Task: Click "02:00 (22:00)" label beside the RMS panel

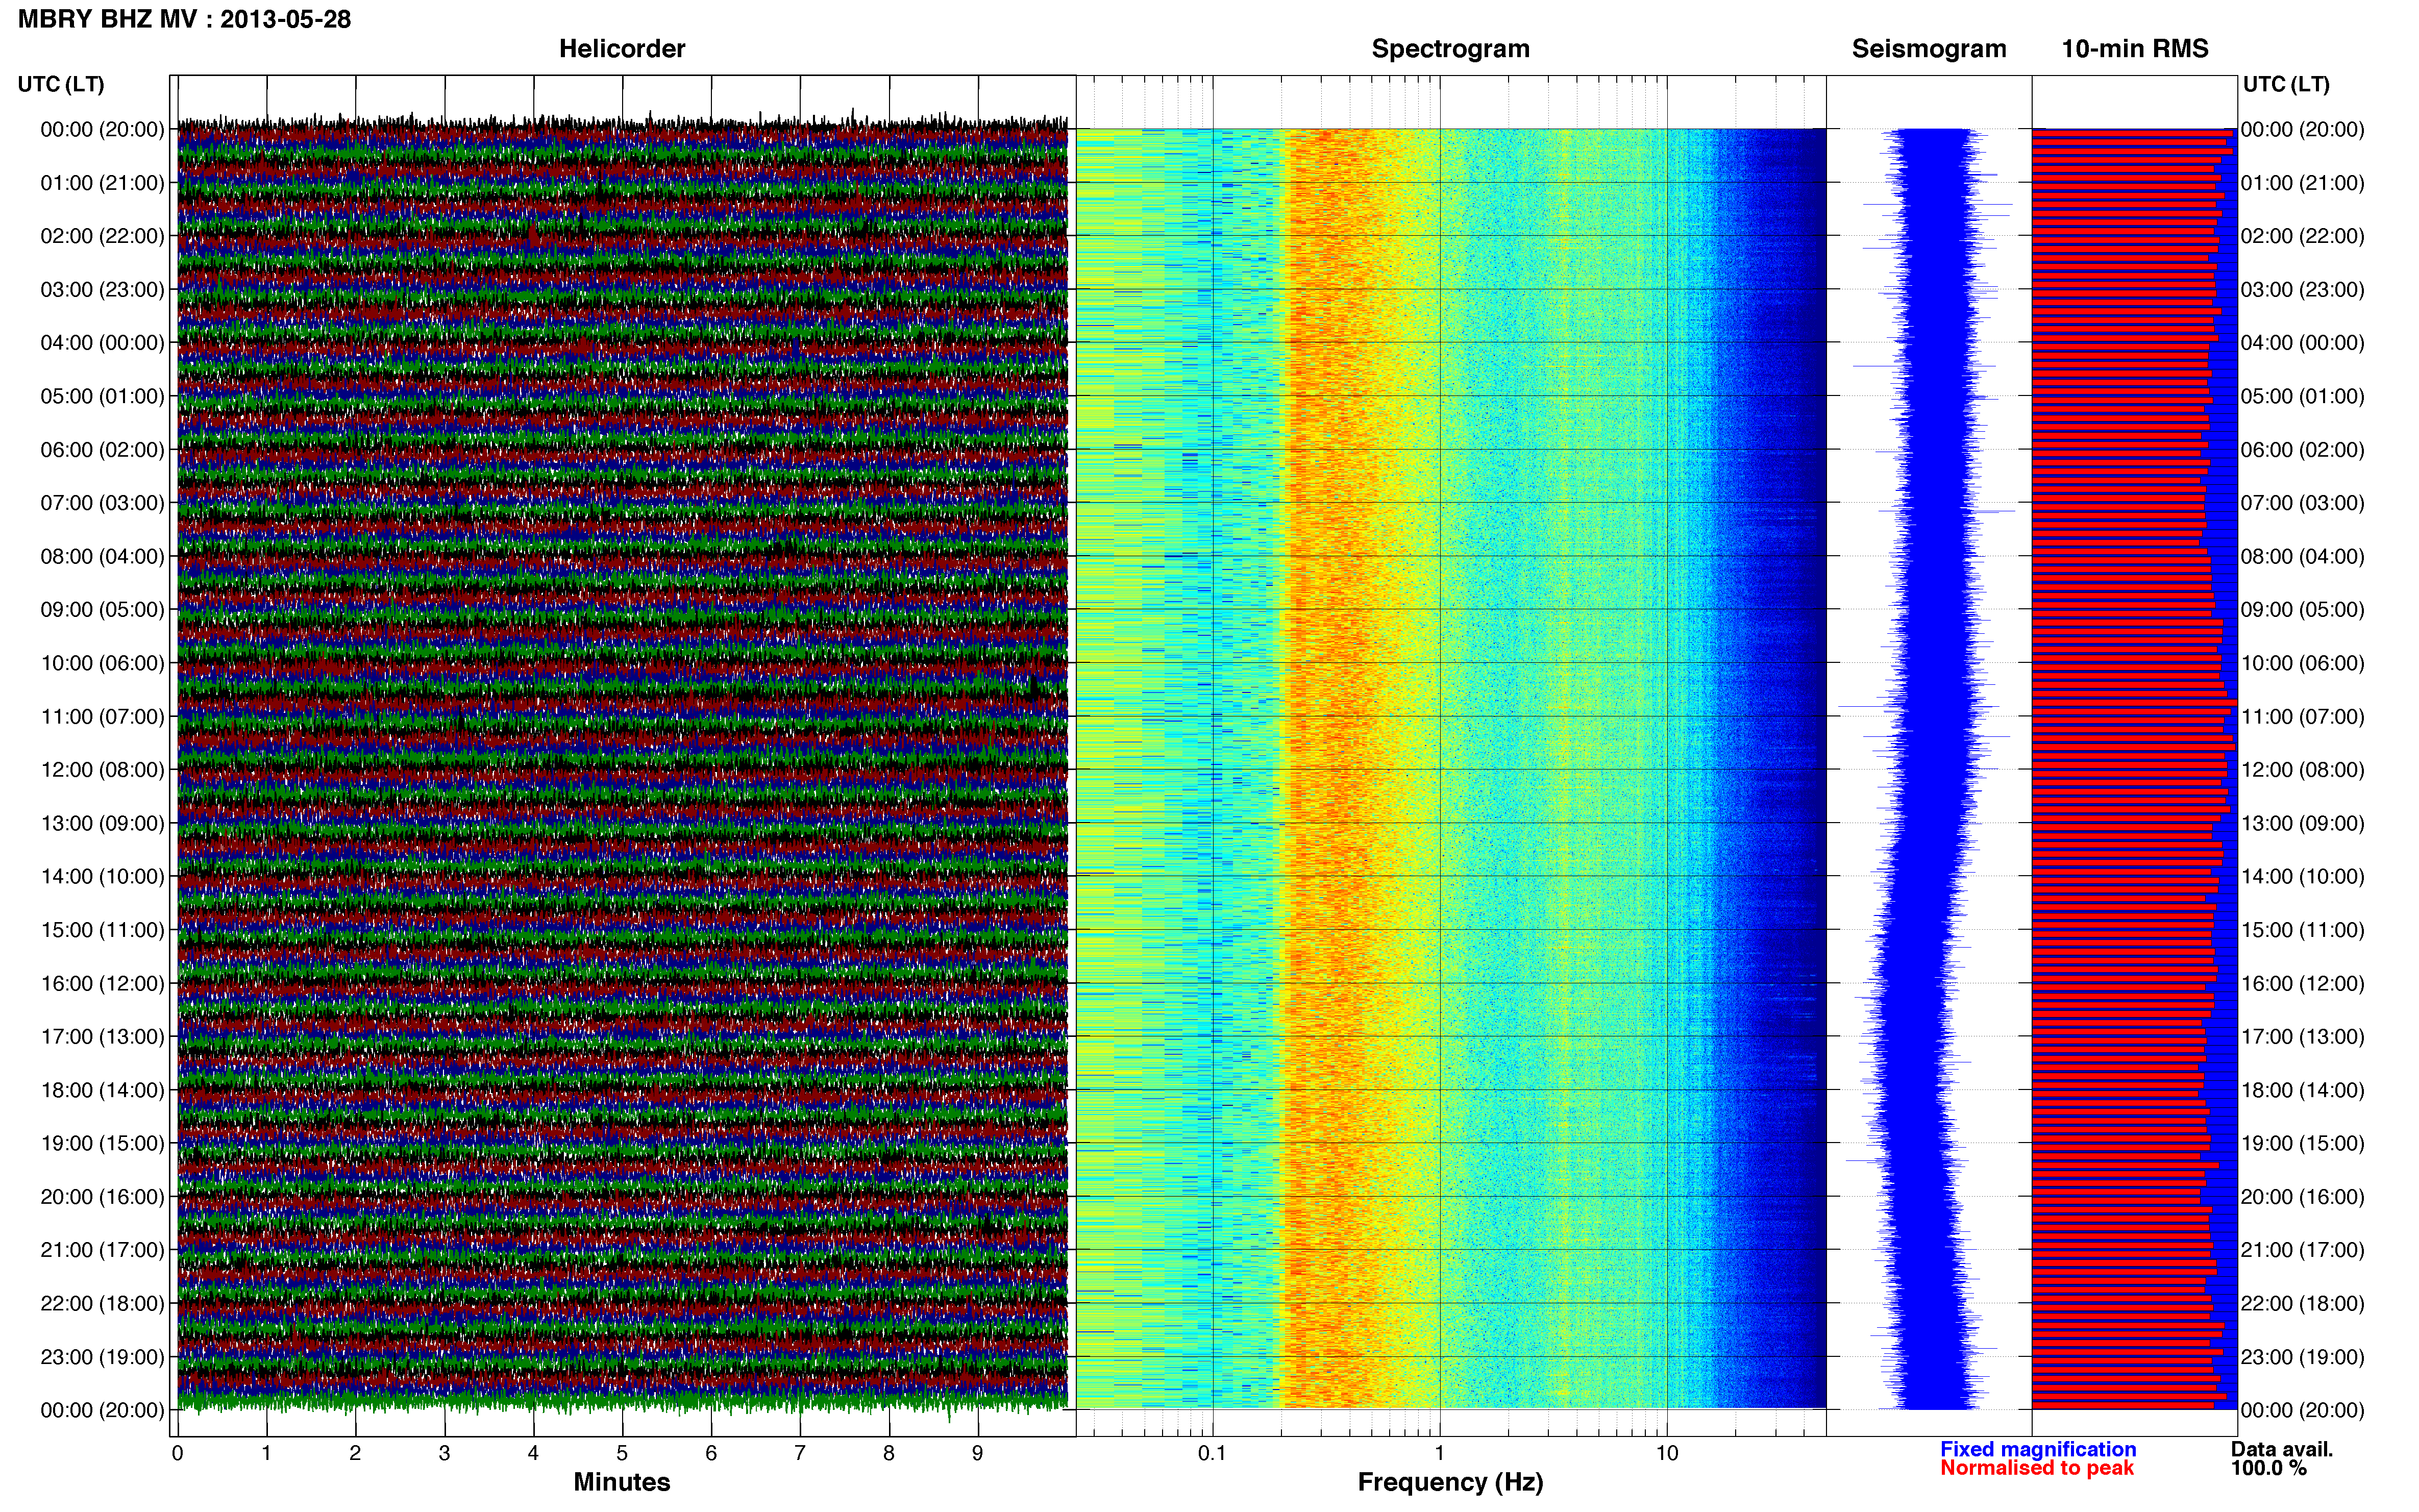Action: [2302, 236]
